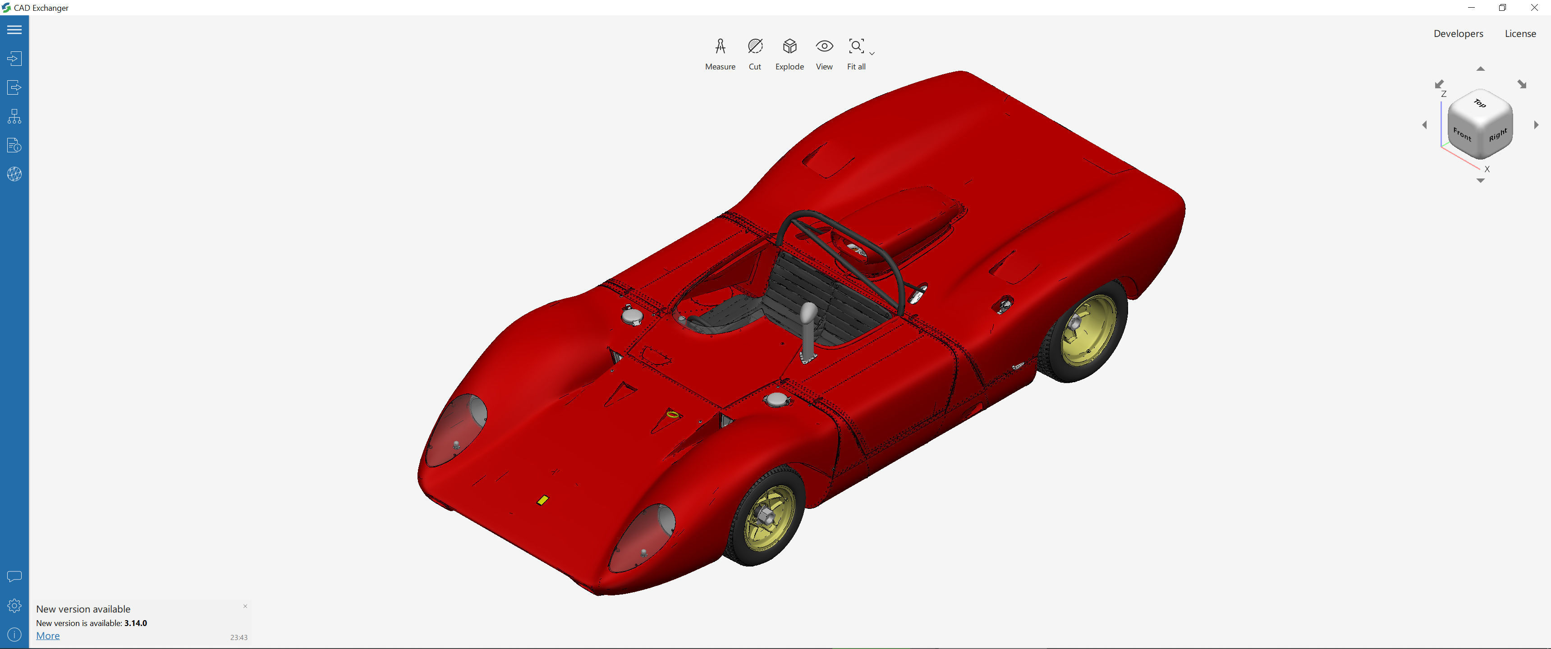Dismiss the New version available notification
The image size is (1551, 649).
coord(245,606)
